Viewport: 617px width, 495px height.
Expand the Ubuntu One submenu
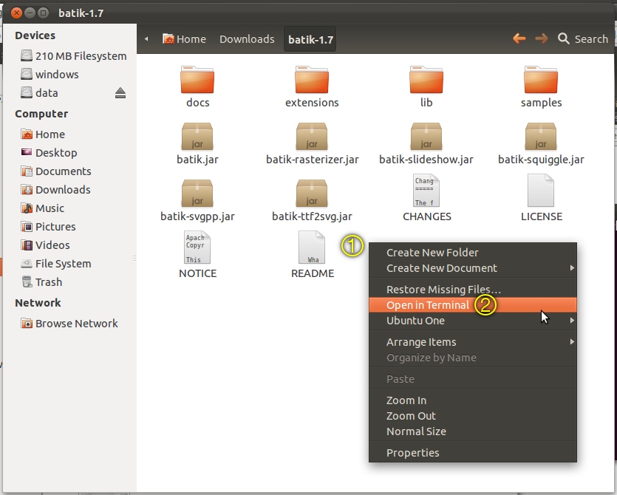click(x=473, y=321)
